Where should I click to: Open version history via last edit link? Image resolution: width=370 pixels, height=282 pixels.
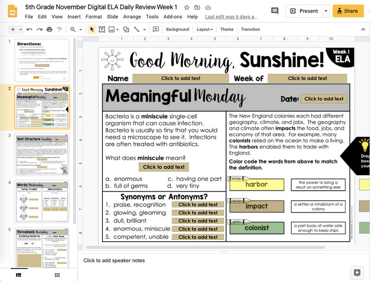[231, 17]
